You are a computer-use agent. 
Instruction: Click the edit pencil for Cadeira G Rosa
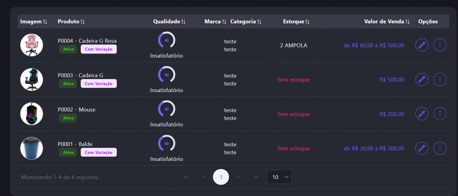click(422, 45)
